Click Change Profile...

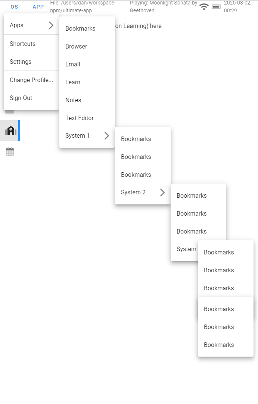point(31,80)
